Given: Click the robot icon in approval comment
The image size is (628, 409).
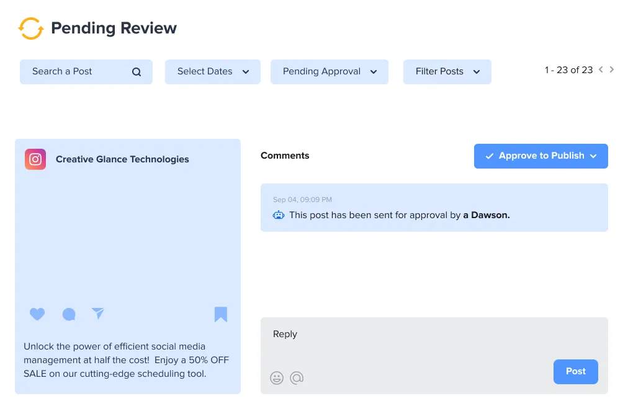Looking at the screenshot, I should [279, 215].
